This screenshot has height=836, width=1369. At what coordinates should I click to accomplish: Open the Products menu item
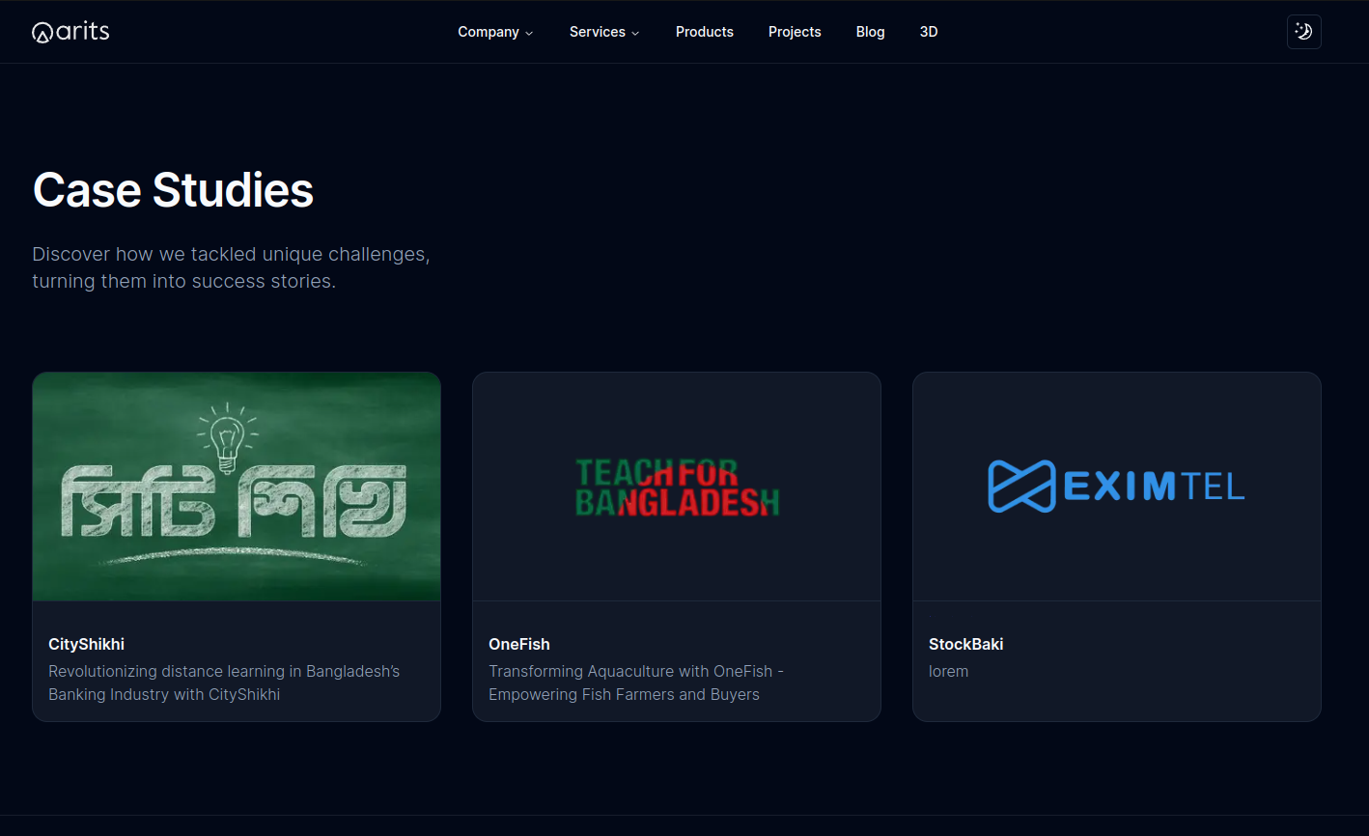pyautogui.click(x=705, y=31)
